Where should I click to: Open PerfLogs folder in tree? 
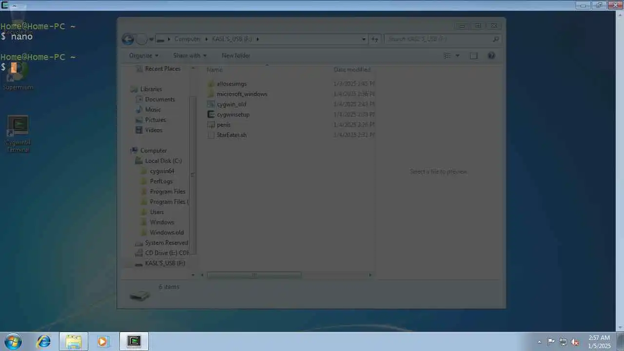coord(161,181)
